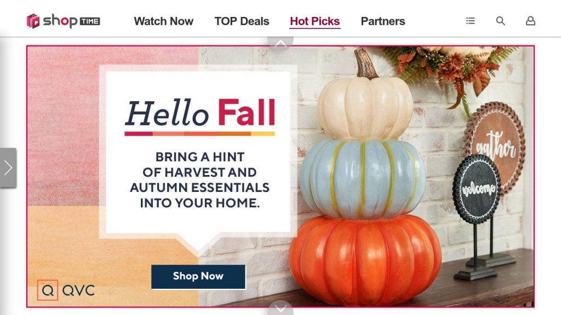Click the Shop Now button

pyautogui.click(x=198, y=276)
